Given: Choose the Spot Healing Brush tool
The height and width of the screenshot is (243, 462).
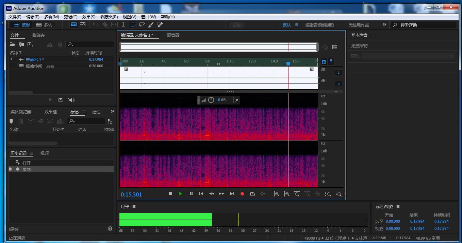Looking at the screenshot, I should [160, 24].
